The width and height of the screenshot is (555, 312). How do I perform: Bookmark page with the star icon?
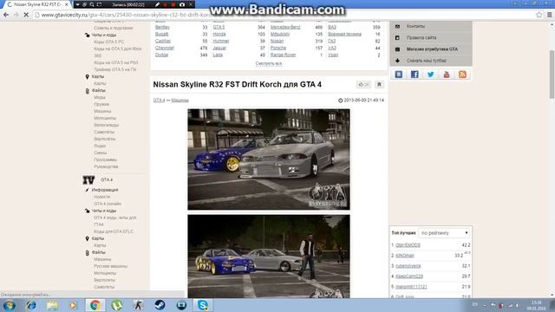point(539,15)
